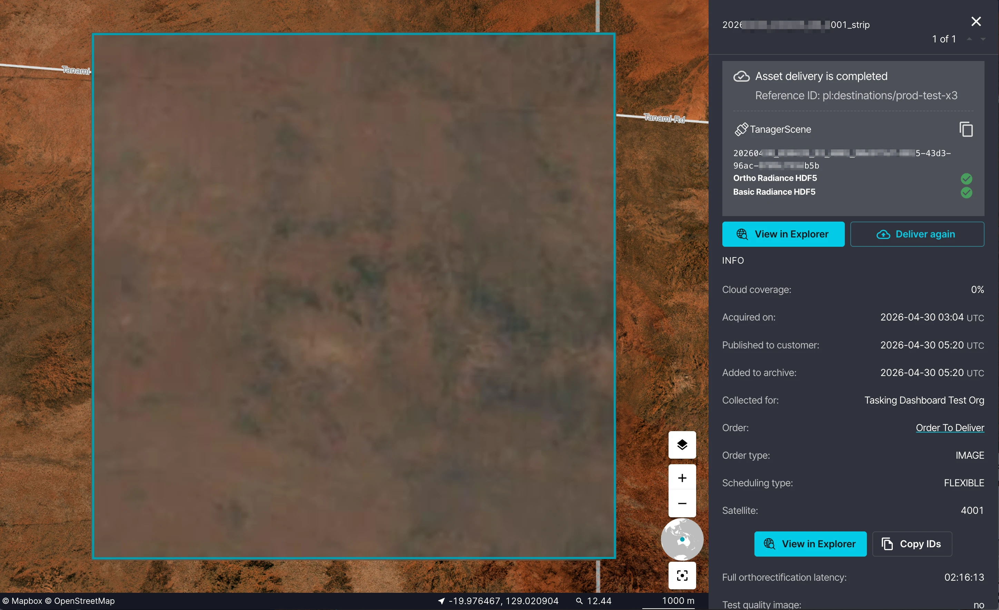This screenshot has width=999, height=610.
Task: Click the lower View in Explorer button
Action: click(x=810, y=544)
